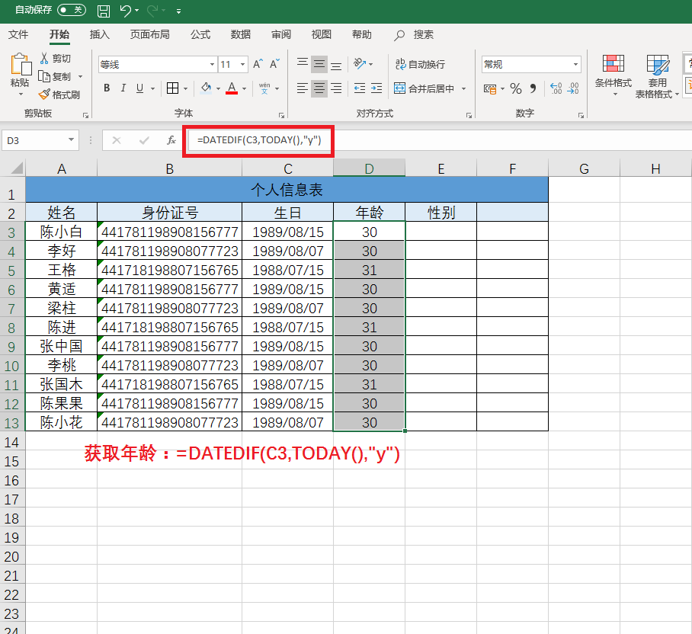692x634 pixels.
Task: Click accounting number format icon
Action: click(x=490, y=88)
